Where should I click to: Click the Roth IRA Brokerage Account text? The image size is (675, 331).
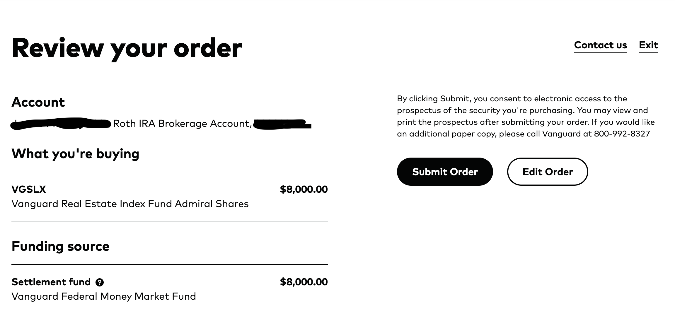[x=182, y=124]
